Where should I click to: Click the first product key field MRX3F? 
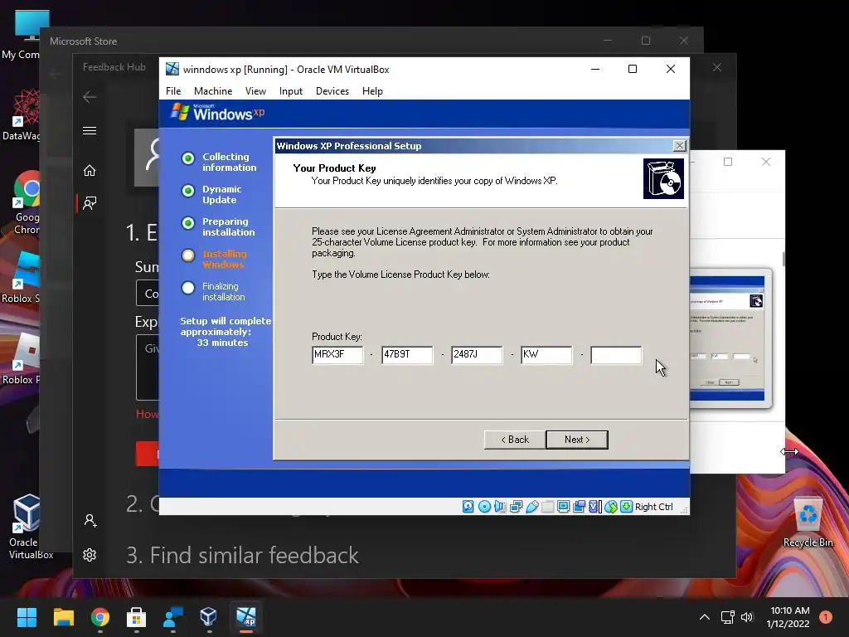coord(337,355)
